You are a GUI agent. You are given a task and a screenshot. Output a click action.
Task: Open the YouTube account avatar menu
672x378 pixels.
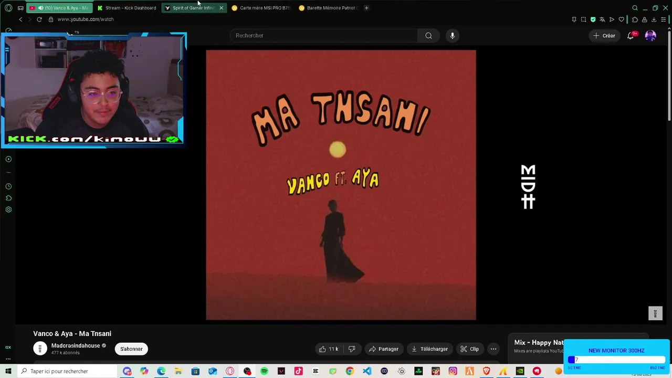point(650,36)
